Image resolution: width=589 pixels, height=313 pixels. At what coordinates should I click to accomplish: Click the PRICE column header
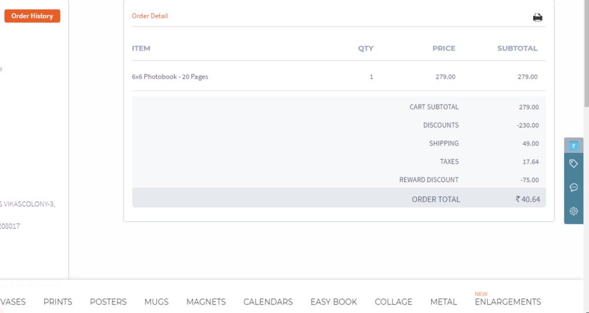click(444, 48)
